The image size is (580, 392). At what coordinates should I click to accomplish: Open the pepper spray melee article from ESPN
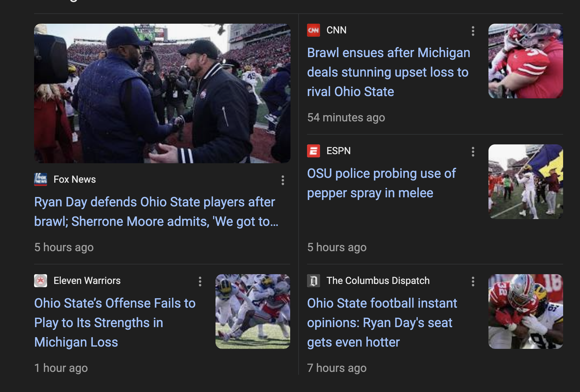[381, 183]
